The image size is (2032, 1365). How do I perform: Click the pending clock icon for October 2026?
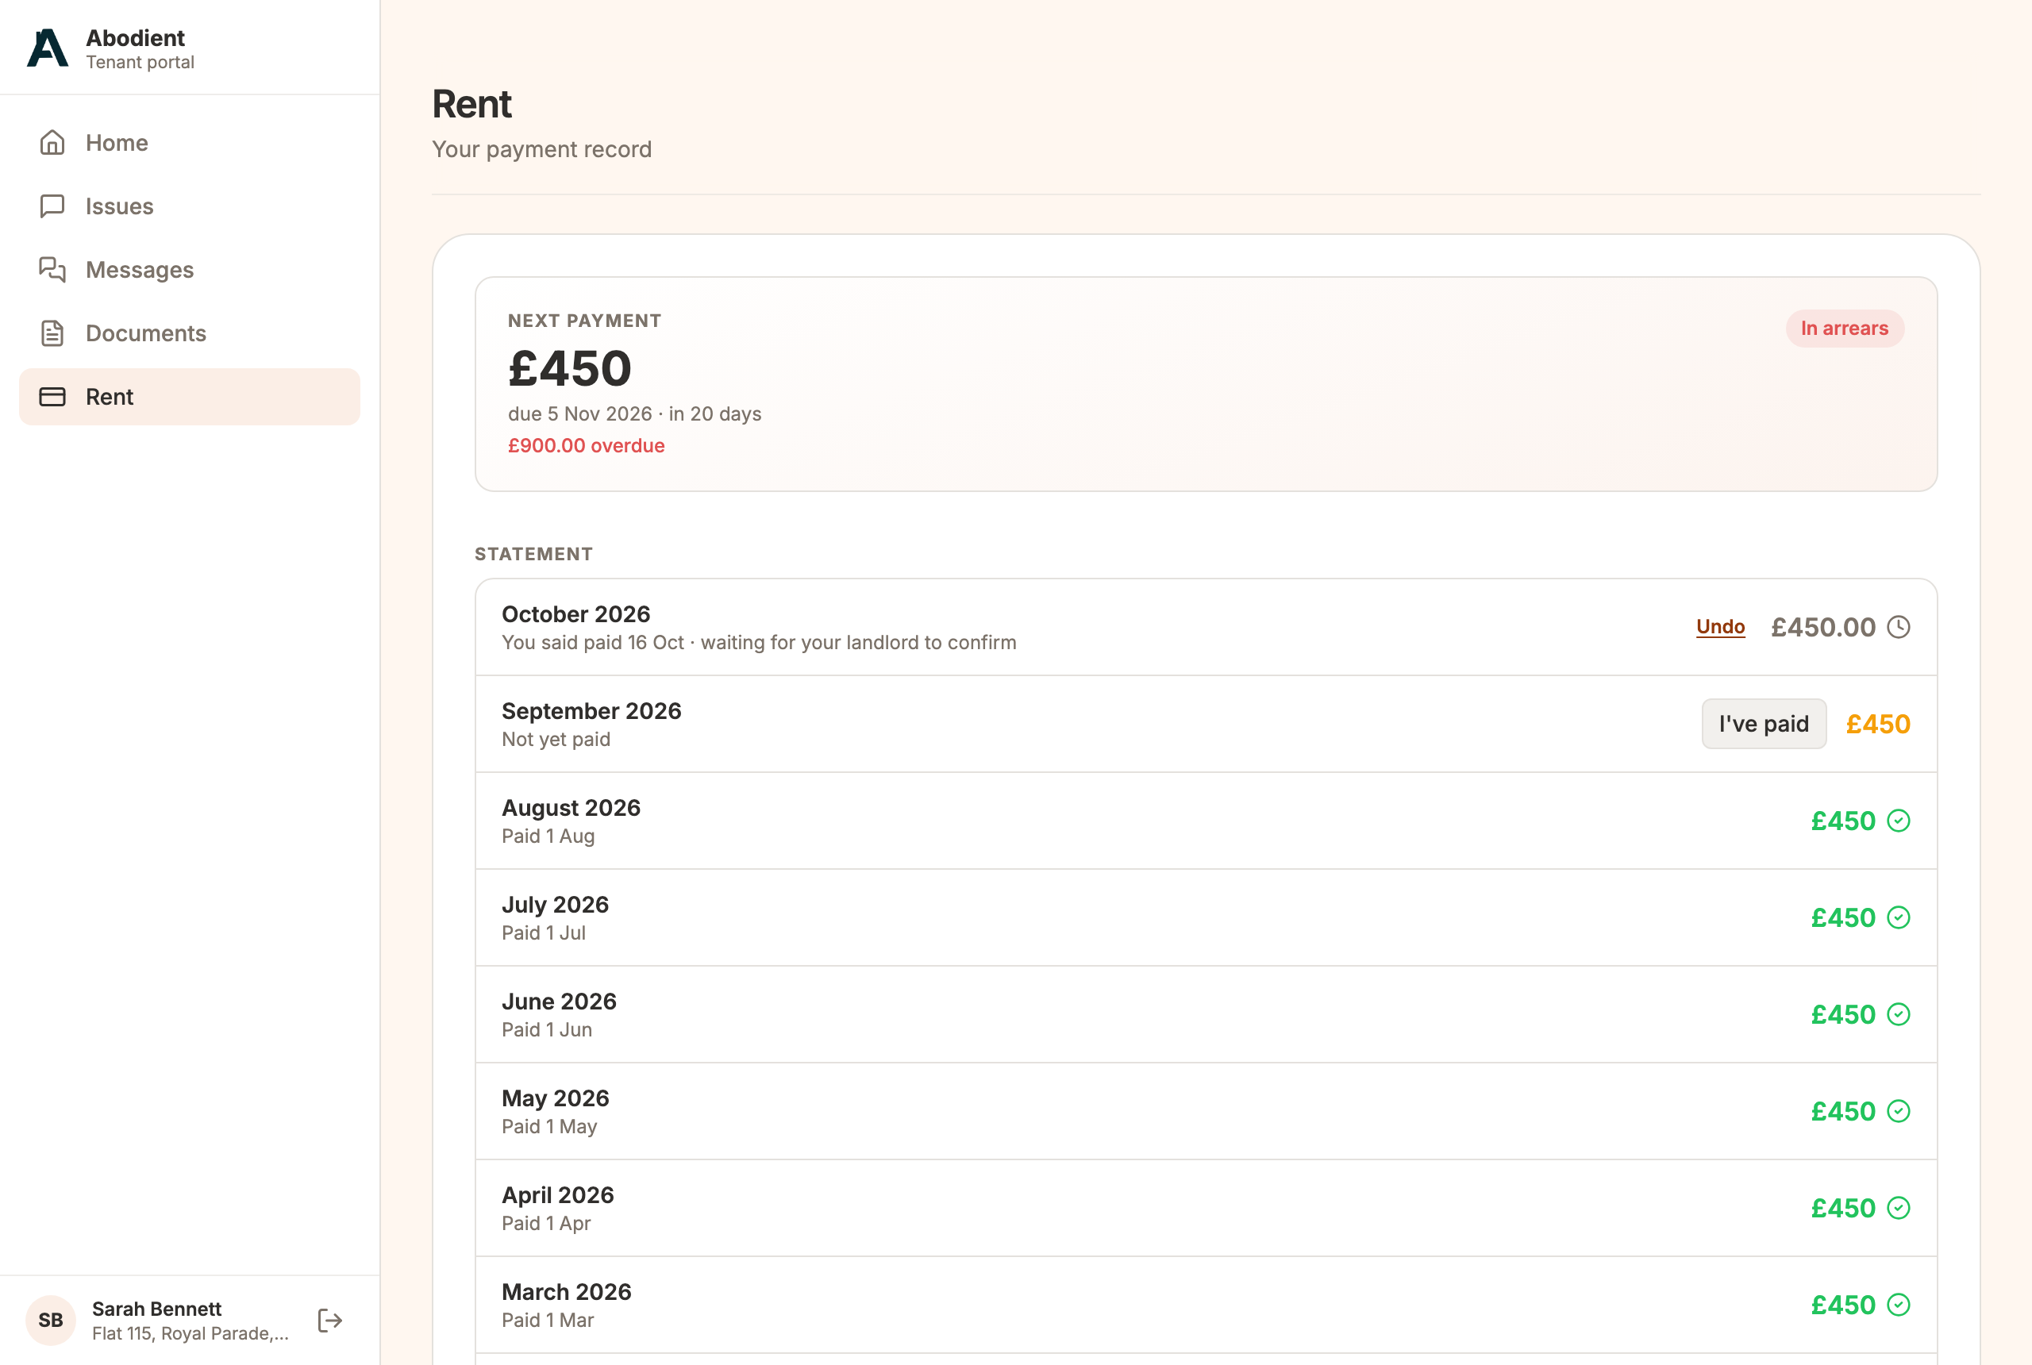(1899, 627)
